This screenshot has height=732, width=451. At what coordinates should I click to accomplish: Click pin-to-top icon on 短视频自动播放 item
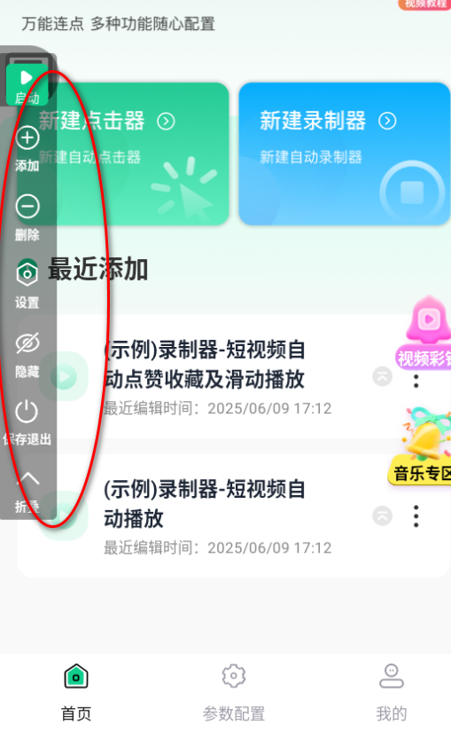(383, 516)
